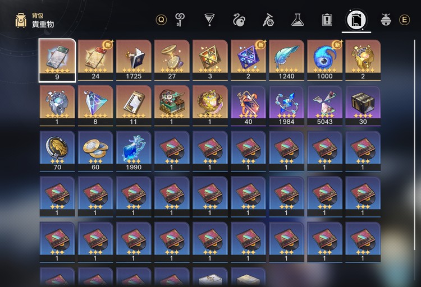
Task: Click the inventory scrollbar on right edge
Action: pos(414,145)
